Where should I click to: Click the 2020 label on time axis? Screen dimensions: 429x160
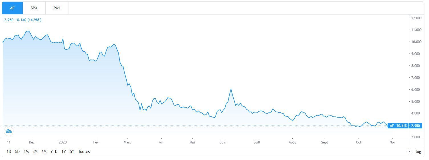pos(62,142)
